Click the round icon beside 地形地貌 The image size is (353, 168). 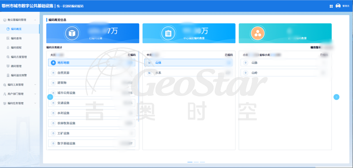(53, 63)
